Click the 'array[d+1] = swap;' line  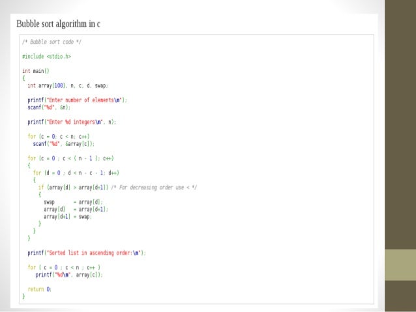[68, 216]
